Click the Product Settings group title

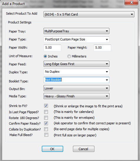(20, 22)
